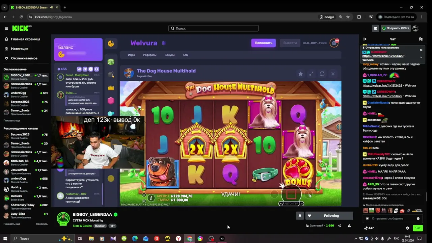The image size is (432, 243).
Task: Click the green dice icon in Welvura sidebar
Action: click(111, 62)
